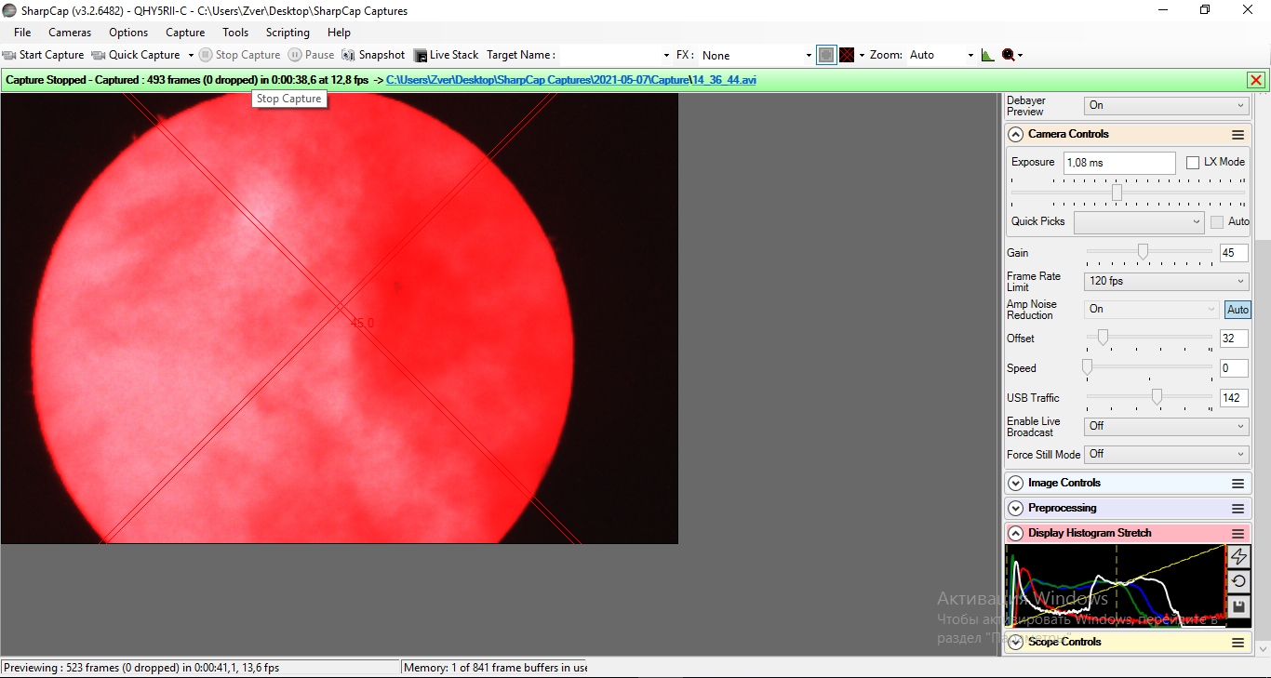Open the reticule type dropdown arrow
1271x678 pixels.
click(x=862, y=55)
